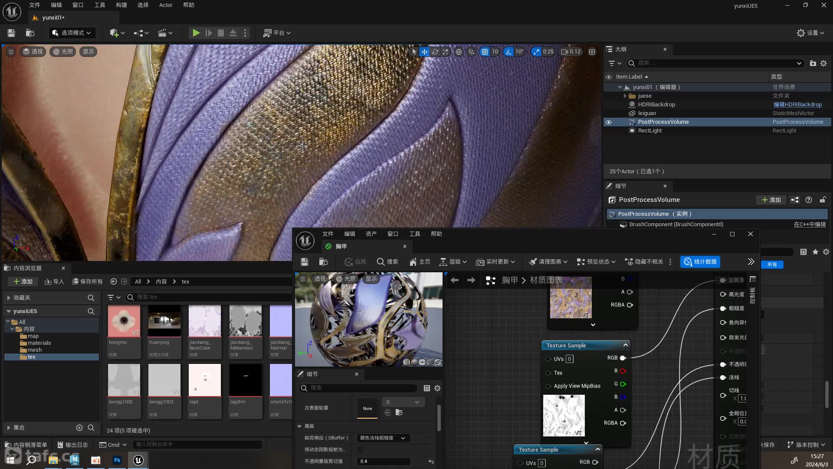
Task: Expand the juese folder in outliner
Action: tap(625, 96)
